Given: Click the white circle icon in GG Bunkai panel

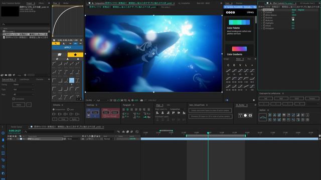Looking at the screenshot, I should pos(245,115).
